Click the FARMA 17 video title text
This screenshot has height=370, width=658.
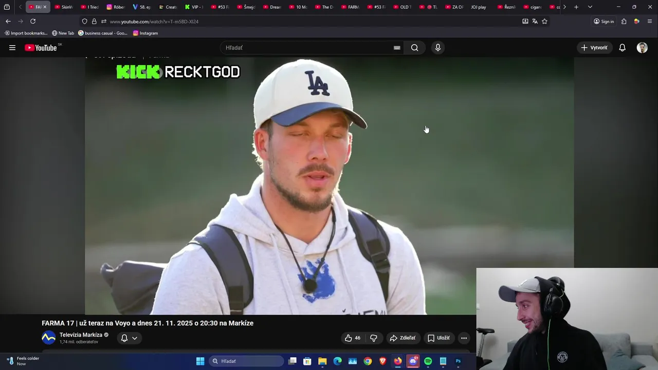tap(148, 323)
